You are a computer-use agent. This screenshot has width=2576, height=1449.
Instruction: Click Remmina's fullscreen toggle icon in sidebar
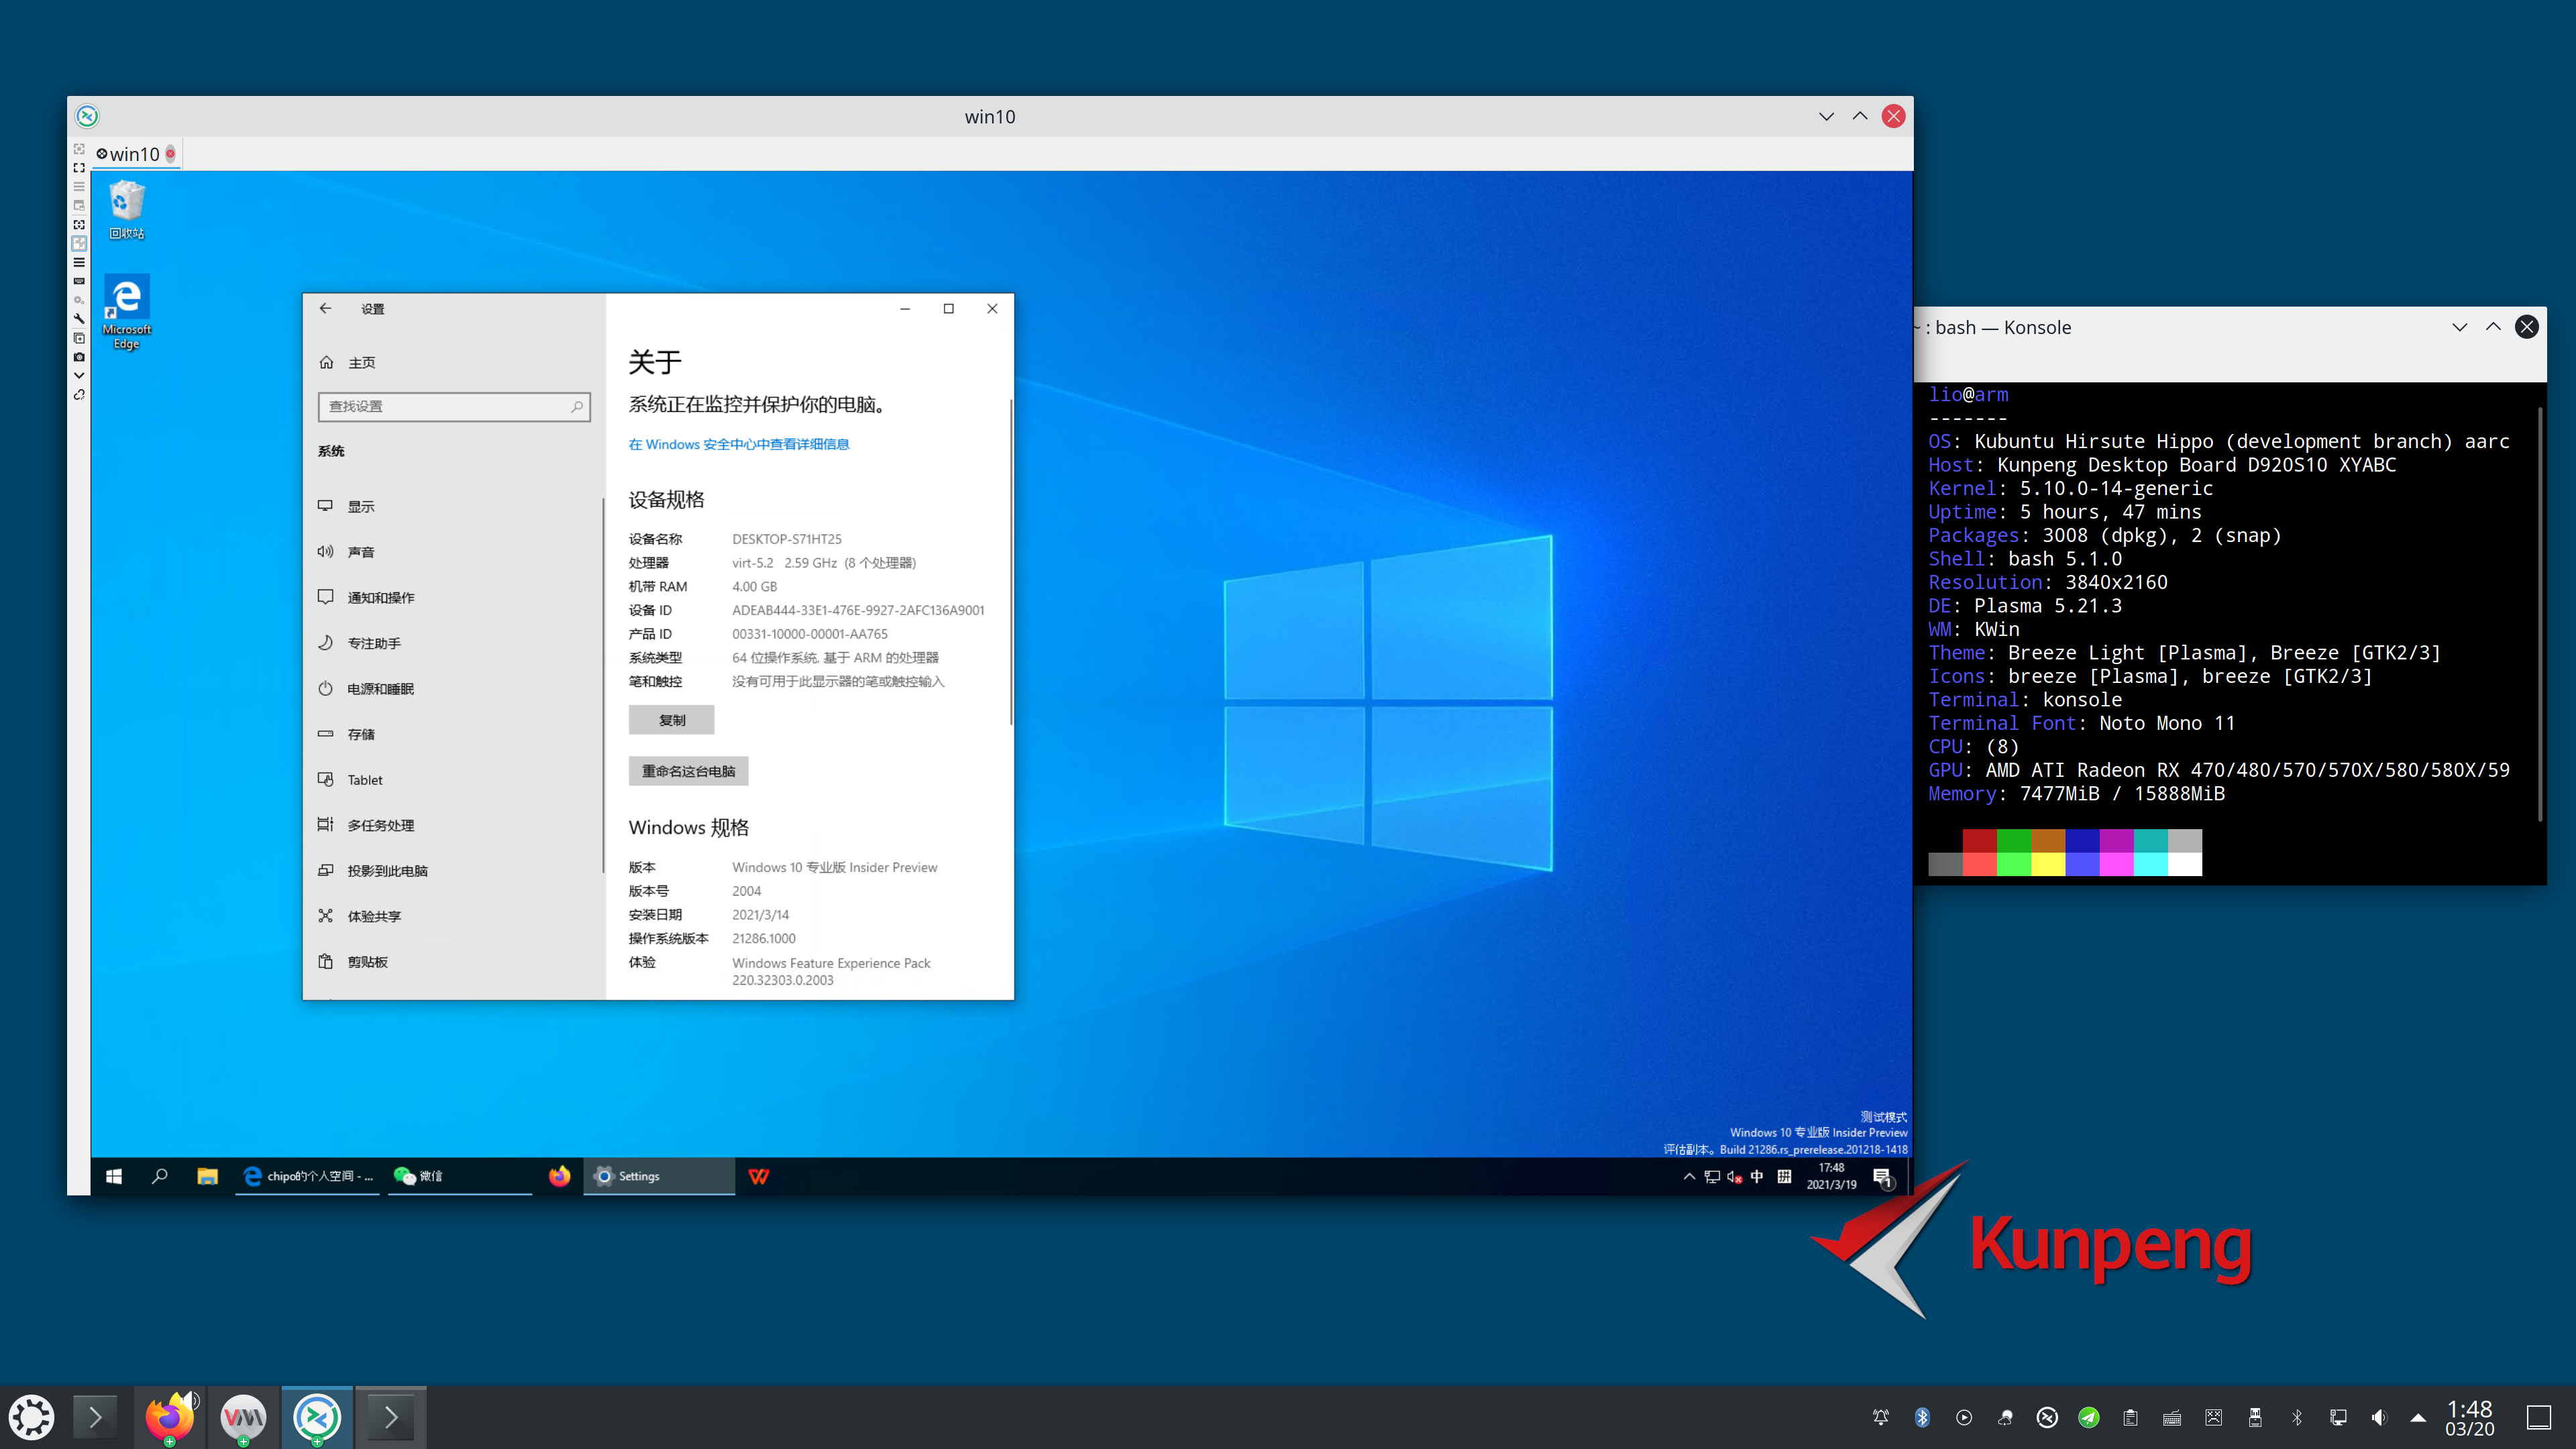click(x=79, y=167)
